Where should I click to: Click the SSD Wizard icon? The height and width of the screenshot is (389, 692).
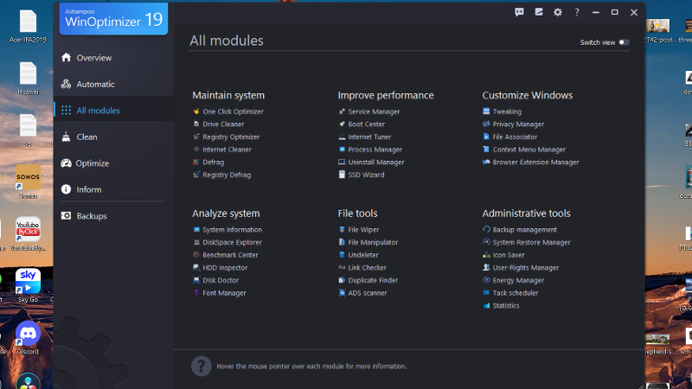(342, 175)
